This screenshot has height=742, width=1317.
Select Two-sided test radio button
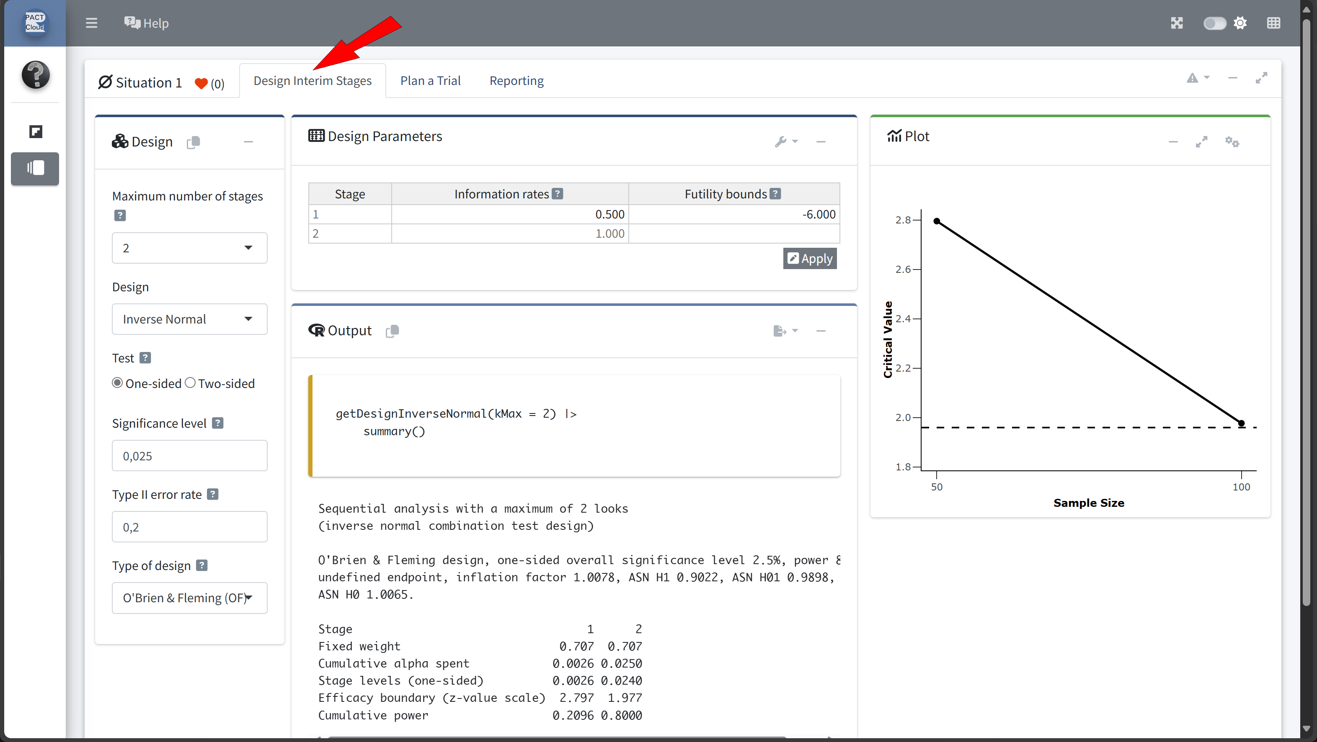[x=190, y=383]
